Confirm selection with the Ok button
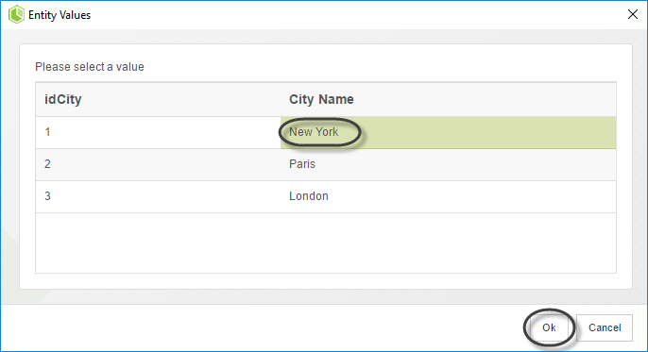This screenshot has height=352, width=648. [x=549, y=327]
